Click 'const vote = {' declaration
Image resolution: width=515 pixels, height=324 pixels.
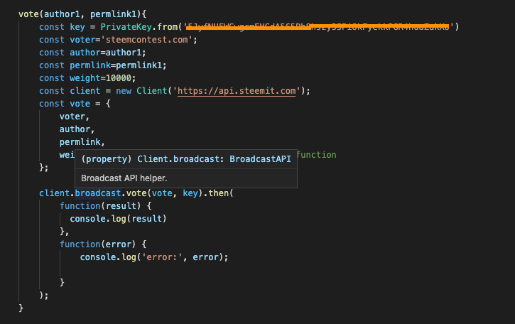pyautogui.click(x=75, y=104)
